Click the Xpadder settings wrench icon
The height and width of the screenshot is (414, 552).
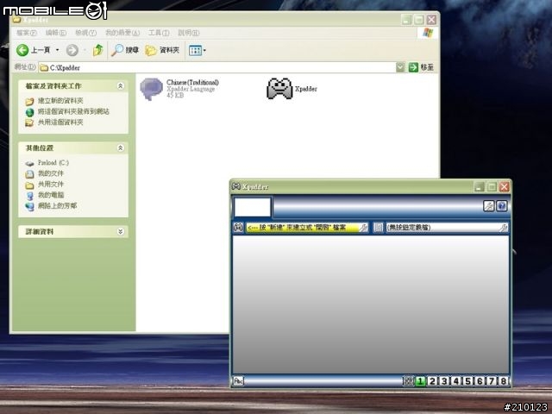coord(489,206)
